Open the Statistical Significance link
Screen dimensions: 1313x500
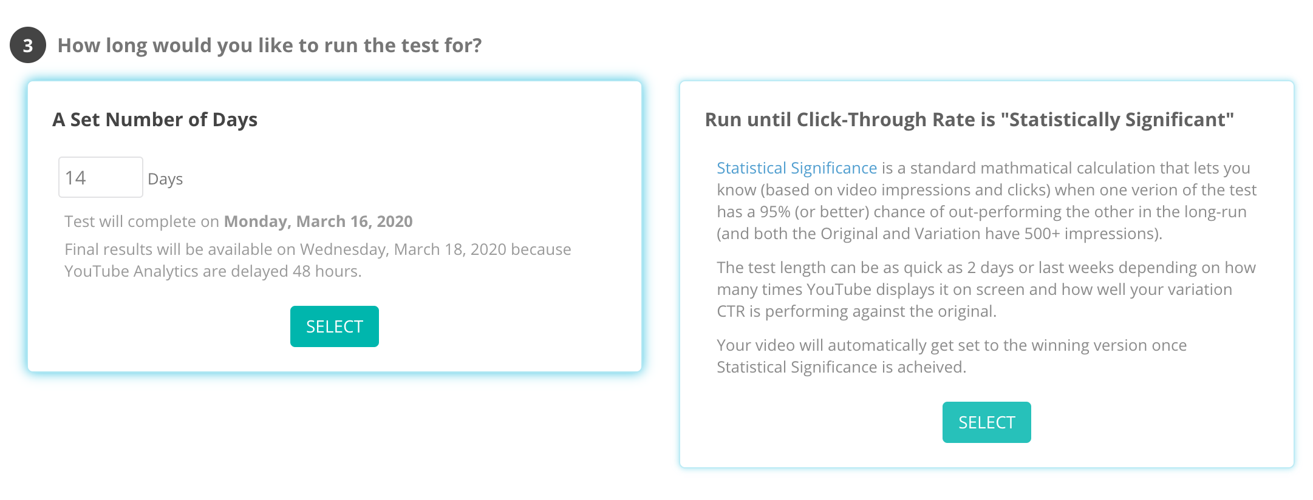coord(796,168)
